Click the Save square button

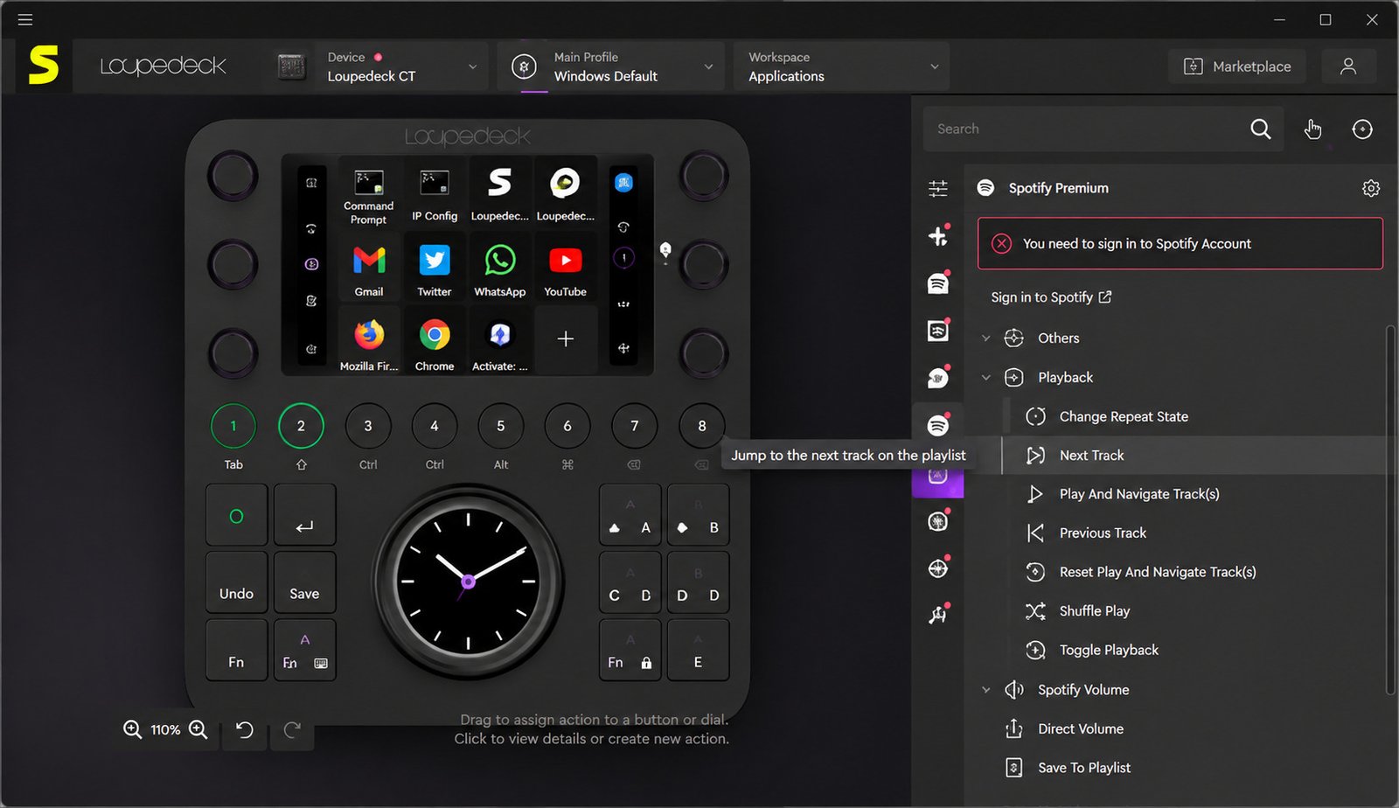(304, 582)
